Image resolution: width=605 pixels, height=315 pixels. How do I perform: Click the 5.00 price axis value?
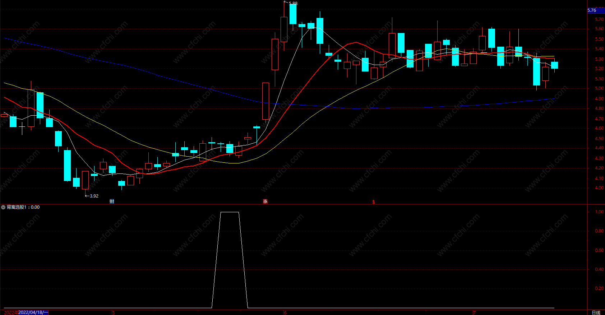pyautogui.click(x=599, y=88)
